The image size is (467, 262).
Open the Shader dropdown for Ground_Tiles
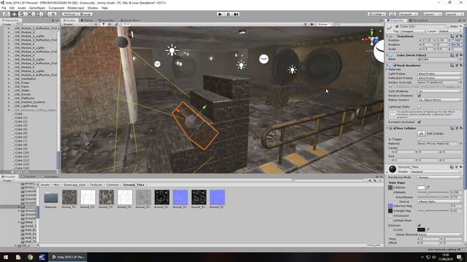pyautogui.click(x=436, y=172)
